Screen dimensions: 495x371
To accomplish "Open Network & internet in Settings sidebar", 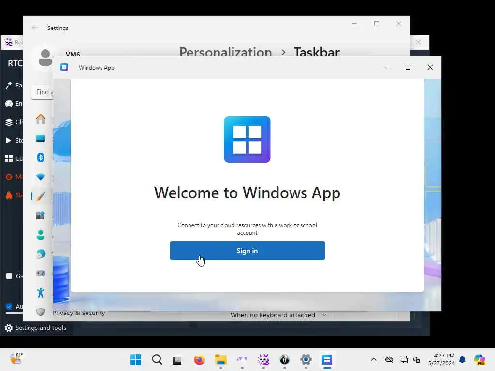I will pyautogui.click(x=41, y=177).
